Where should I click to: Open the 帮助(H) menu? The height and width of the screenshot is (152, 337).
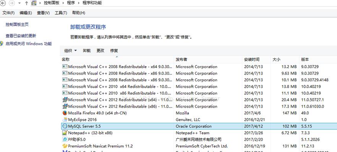click(x=79, y=13)
